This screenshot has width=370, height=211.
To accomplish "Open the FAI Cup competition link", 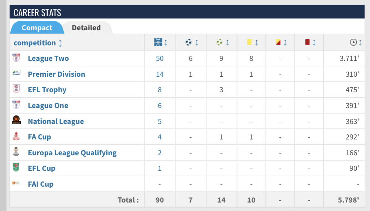I will coord(41,184).
